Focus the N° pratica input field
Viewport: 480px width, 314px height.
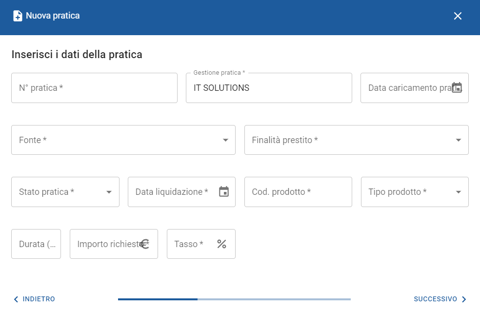pos(94,88)
